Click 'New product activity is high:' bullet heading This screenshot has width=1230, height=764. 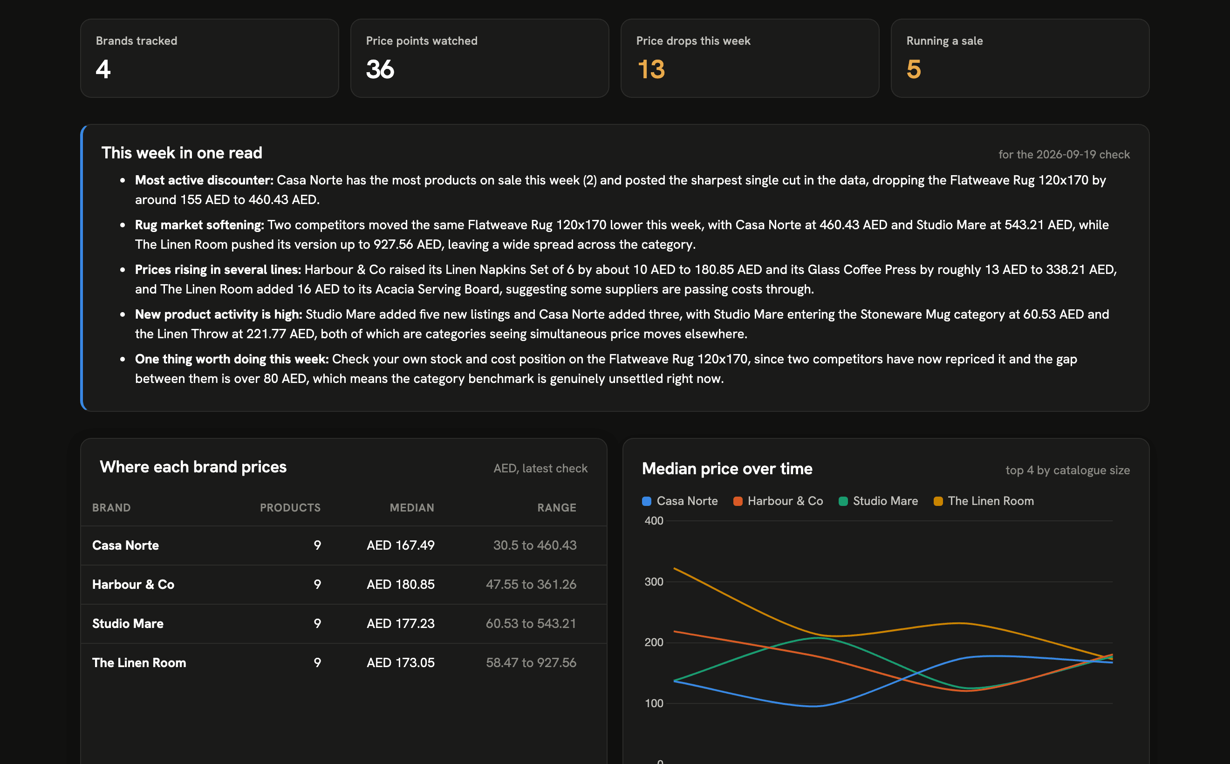219,314
